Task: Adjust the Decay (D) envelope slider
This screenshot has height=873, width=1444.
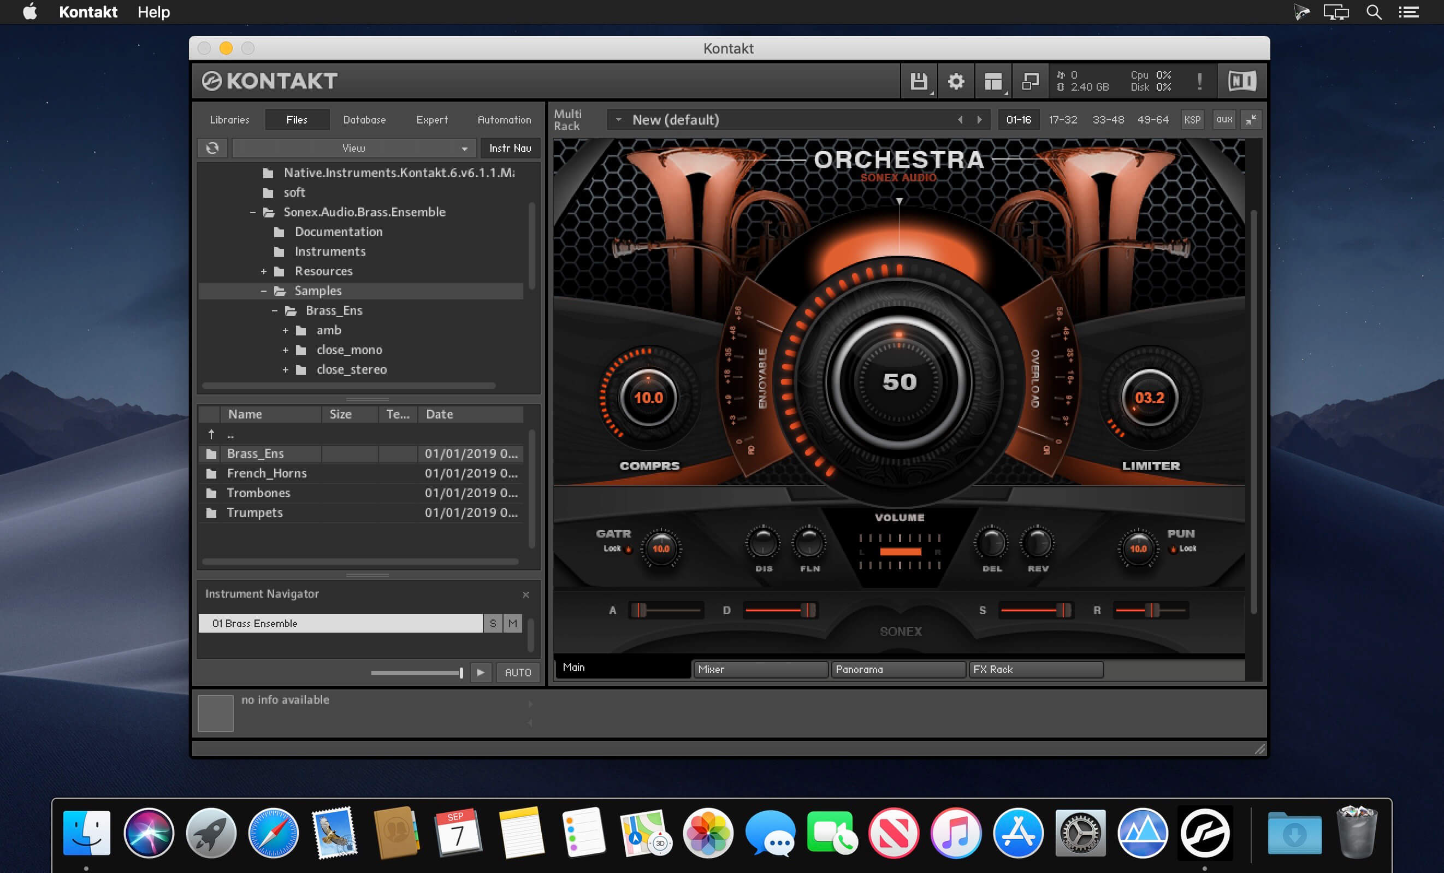Action: coord(780,610)
